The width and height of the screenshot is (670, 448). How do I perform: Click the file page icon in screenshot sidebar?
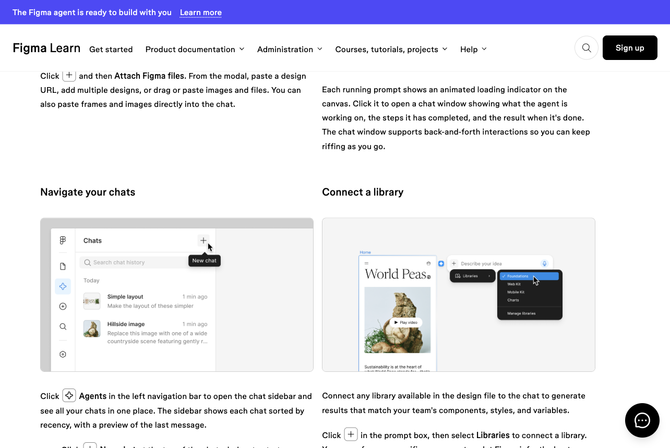coord(63,267)
